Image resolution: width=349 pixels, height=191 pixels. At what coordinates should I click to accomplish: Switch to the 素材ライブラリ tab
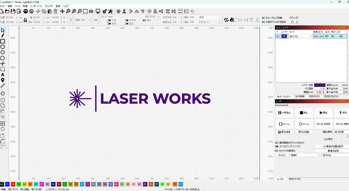(295, 179)
